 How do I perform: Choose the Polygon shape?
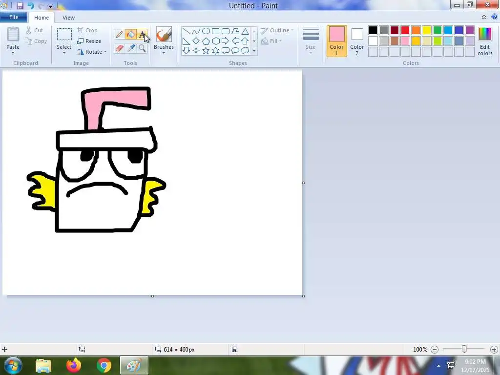coord(235,31)
